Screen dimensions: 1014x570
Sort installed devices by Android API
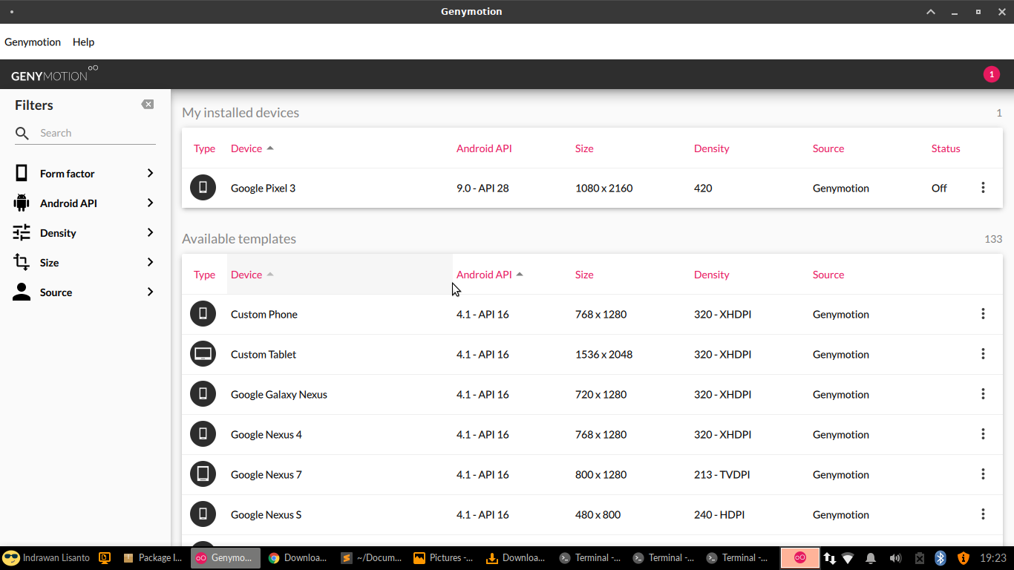[x=484, y=148]
